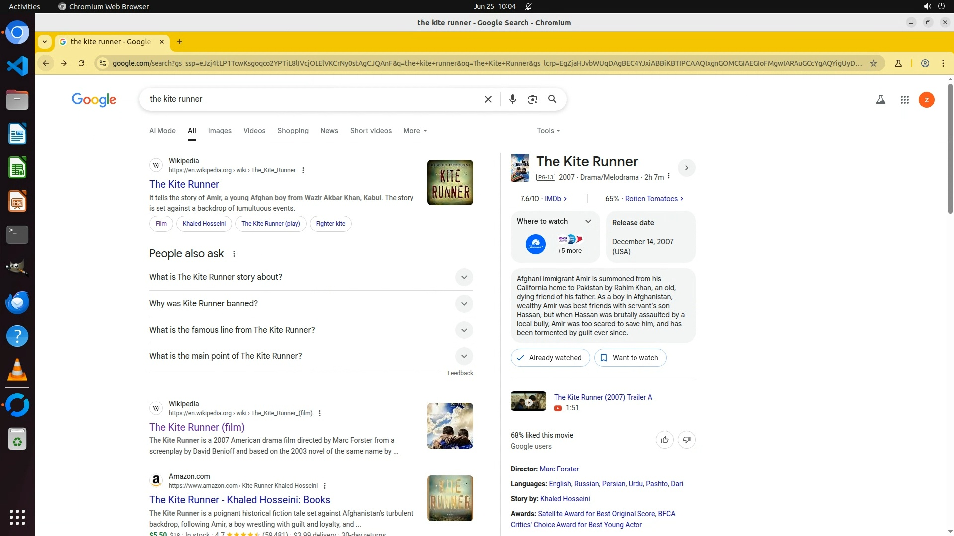Viewport: 954px width, 536px height.
Task: Click the voice search microphone icon
Action: point(512,99)
